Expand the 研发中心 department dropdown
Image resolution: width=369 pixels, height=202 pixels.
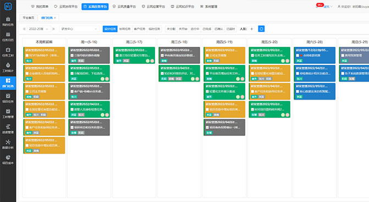click(x=79, y=29)
